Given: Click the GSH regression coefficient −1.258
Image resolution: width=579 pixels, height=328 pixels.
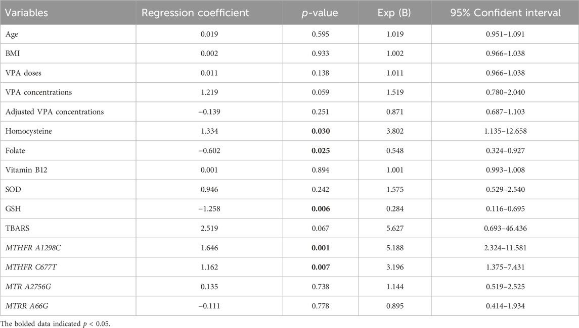Looking at the screenshot, I should pyautogui.click(x=209, y=208).
